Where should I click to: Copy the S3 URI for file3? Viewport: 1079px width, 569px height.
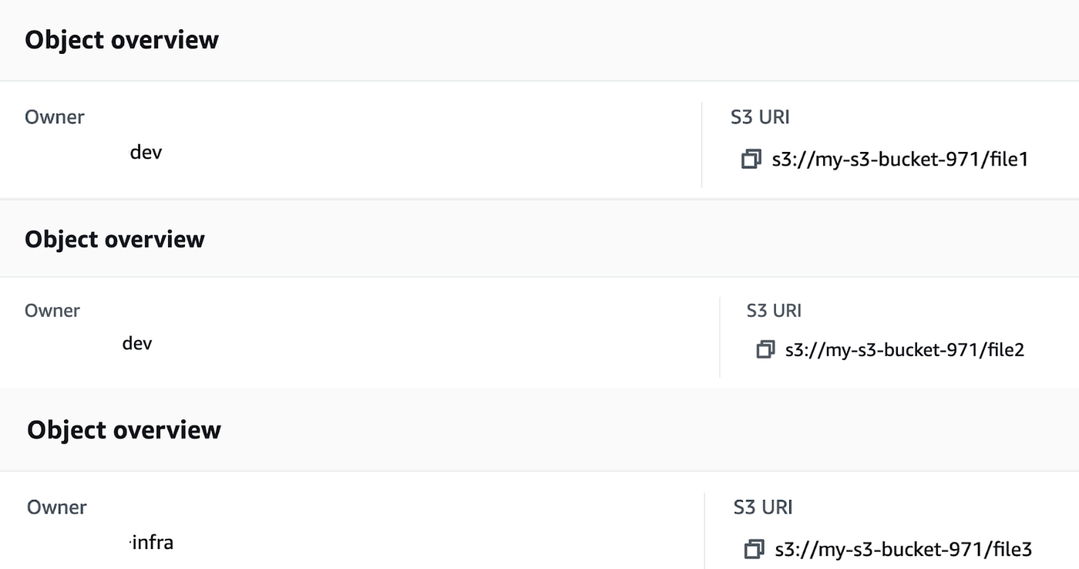[753, 549]
